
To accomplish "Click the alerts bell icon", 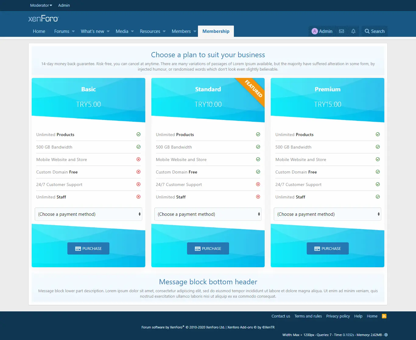I will click(x=353, y=31).
